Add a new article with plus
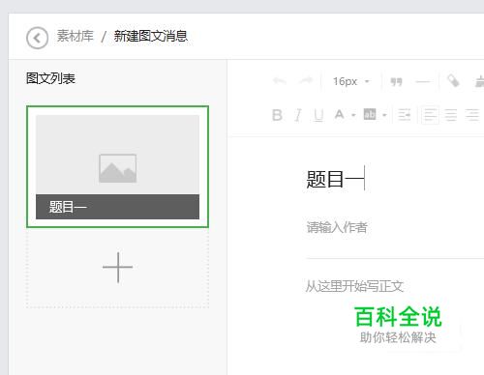Viewport: 484px width, 375px height. coord(117,268)
